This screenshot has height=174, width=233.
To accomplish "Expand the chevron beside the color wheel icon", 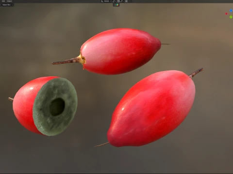I will (x=115, y=5).
